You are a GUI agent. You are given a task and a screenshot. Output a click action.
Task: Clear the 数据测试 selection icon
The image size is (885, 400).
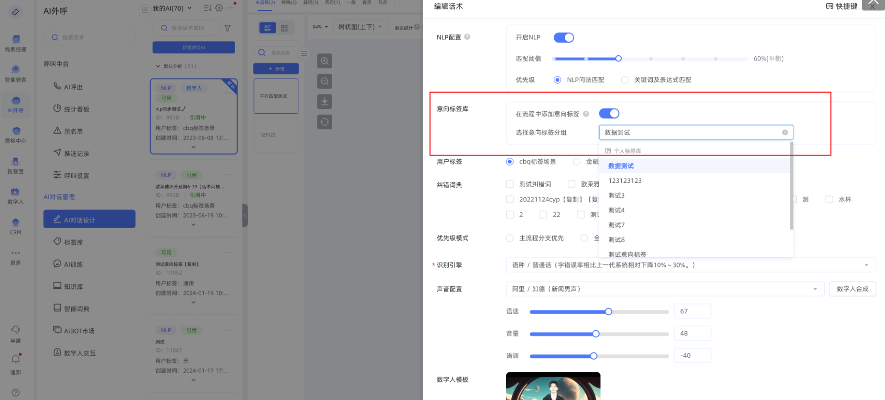coord(785,133)
